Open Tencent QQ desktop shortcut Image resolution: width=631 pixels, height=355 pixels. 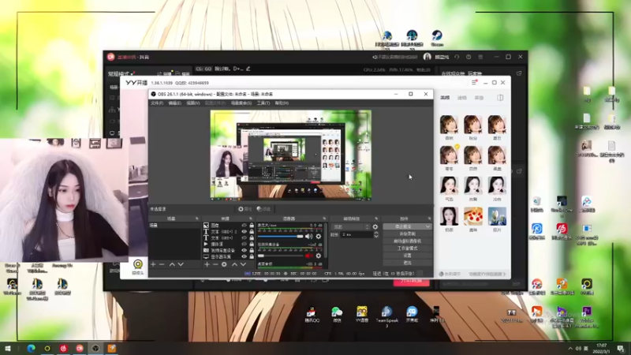coord(312,315)
